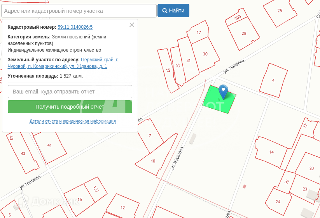Select parcel 7 on the map
The image size is (320, 218).
coord(150,135)
